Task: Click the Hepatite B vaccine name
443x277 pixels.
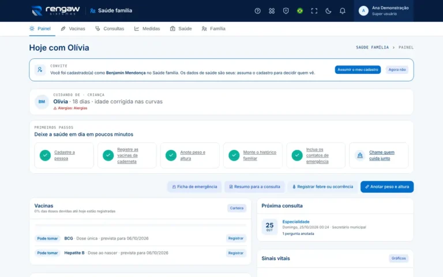Action: pos(74,253)
